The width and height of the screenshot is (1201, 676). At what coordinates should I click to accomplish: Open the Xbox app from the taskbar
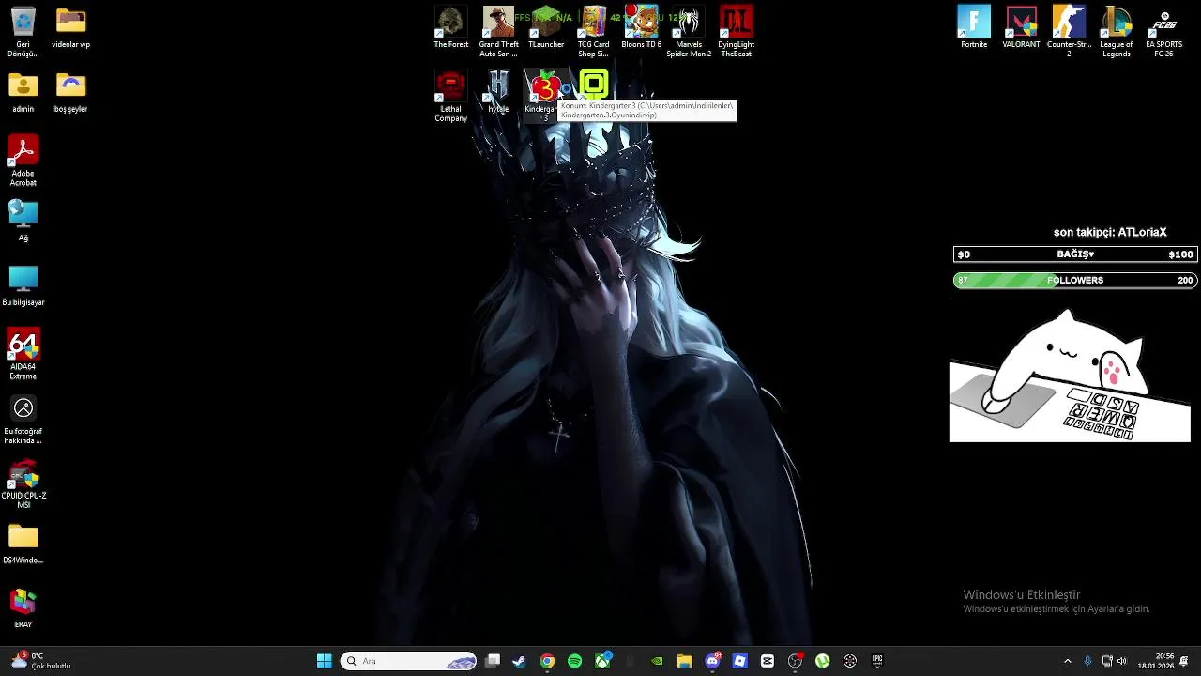coord(602,661)
